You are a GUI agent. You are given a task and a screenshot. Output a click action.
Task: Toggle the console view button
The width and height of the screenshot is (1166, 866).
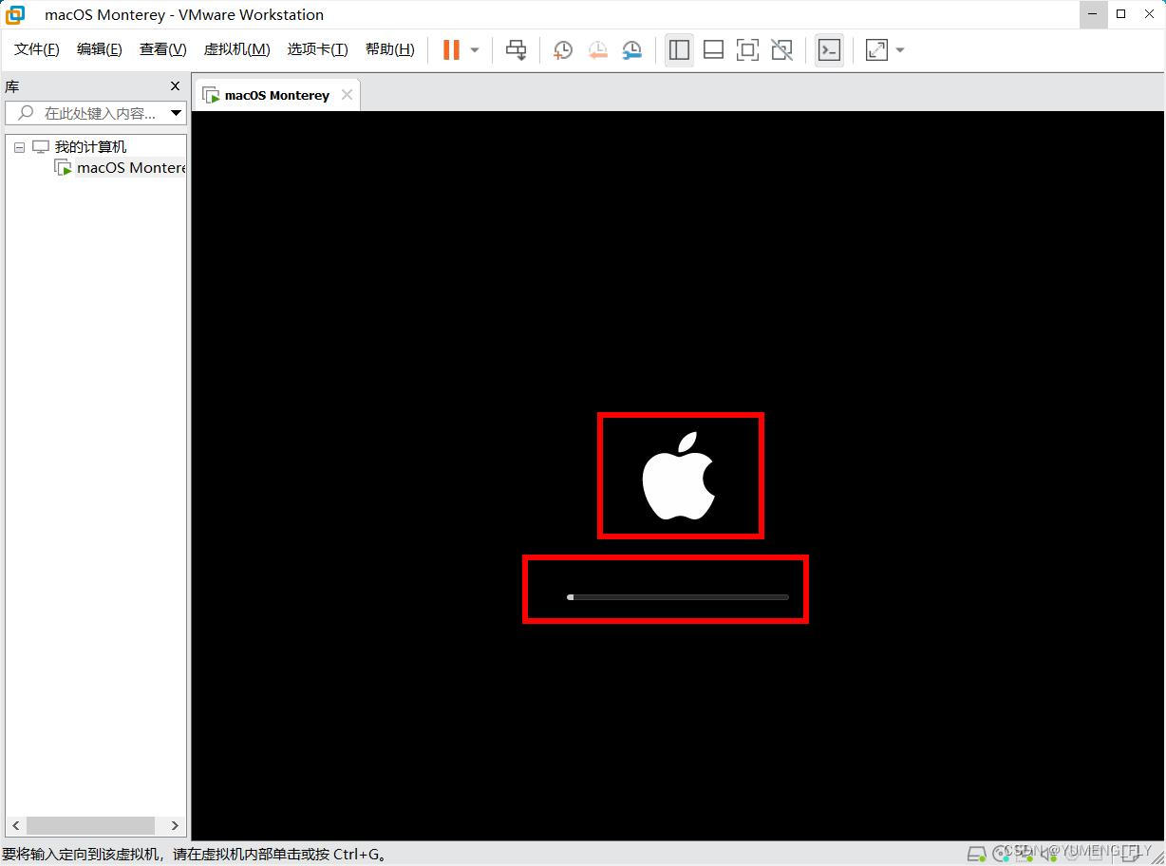[829, 49]
